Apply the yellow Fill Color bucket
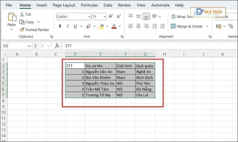This screenshot has width=238, height=142. tap(102, 26)
